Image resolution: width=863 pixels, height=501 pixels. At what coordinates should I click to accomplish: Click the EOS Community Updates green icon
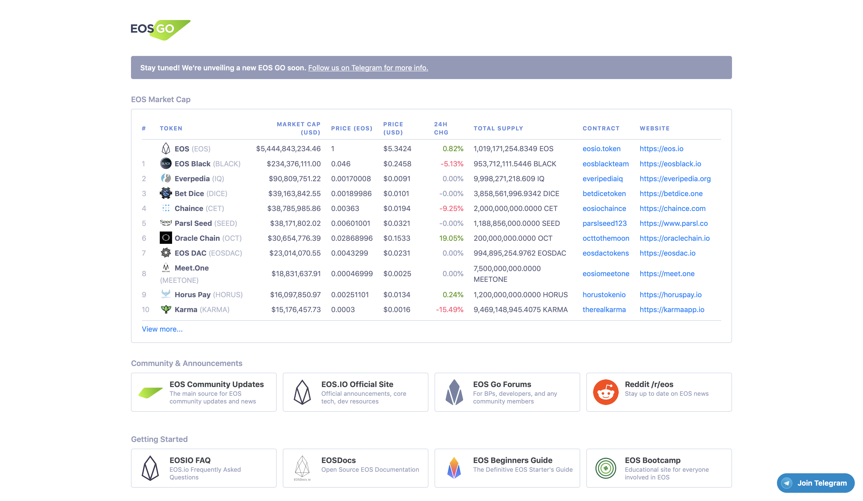[x=151, y=392]
